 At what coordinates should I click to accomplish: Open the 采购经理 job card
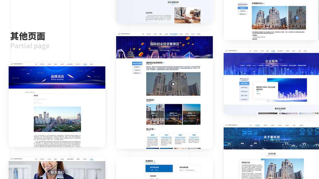[159, 176]
